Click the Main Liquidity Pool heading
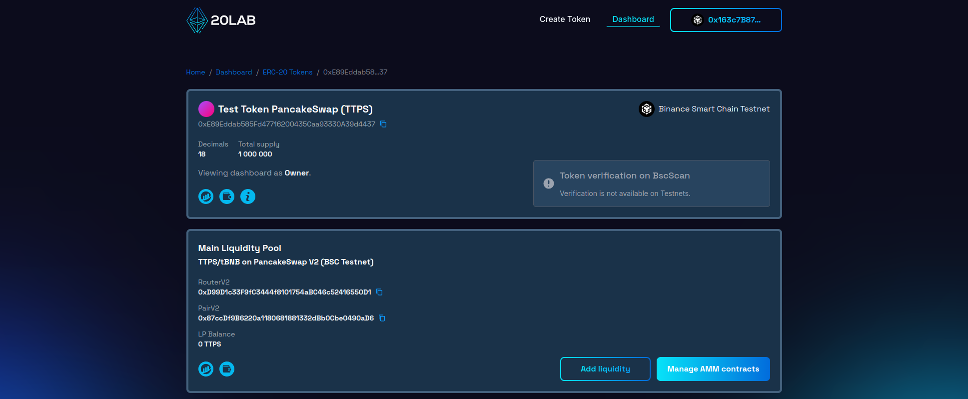 [239, 248]
